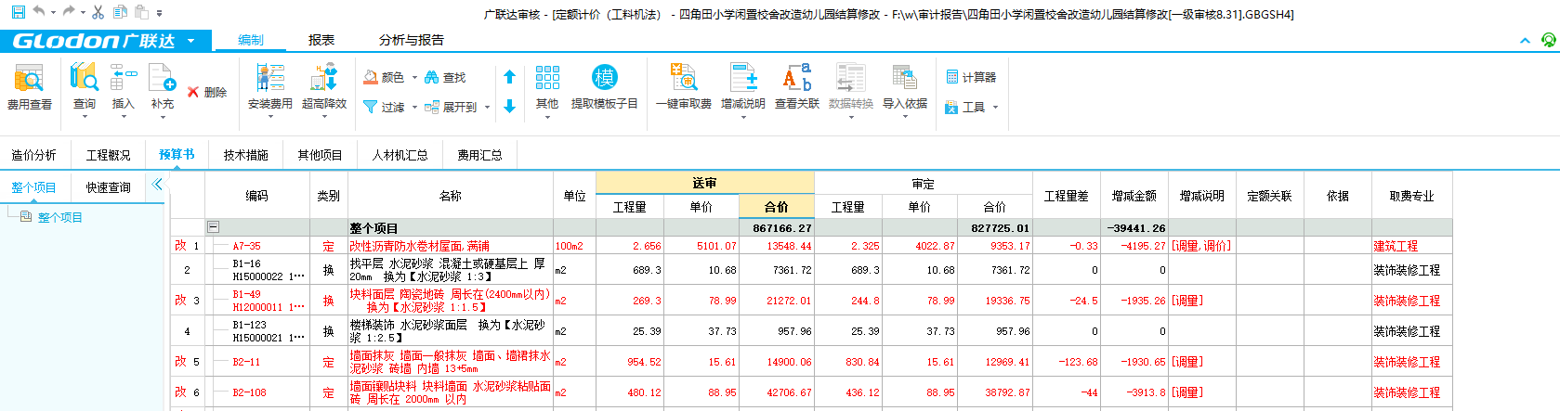Click the Cut scissors icon
1560x411 pixels.
coord(98,12)
